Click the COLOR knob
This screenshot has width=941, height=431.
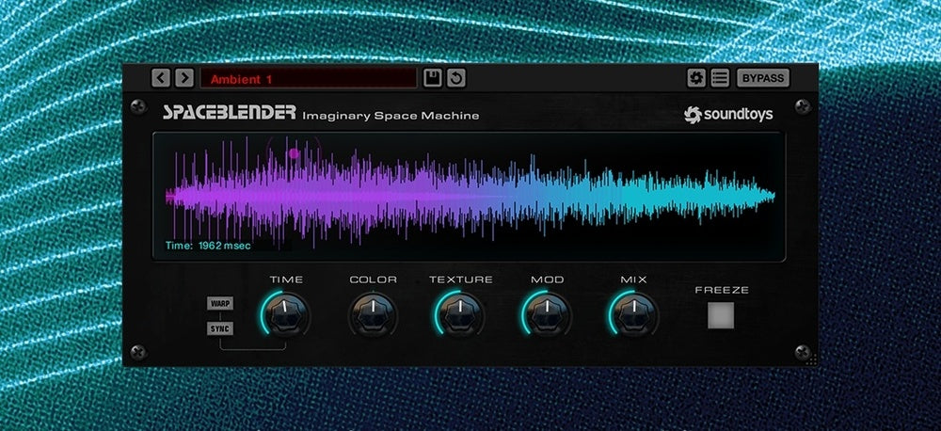click(x=373, y=314)
